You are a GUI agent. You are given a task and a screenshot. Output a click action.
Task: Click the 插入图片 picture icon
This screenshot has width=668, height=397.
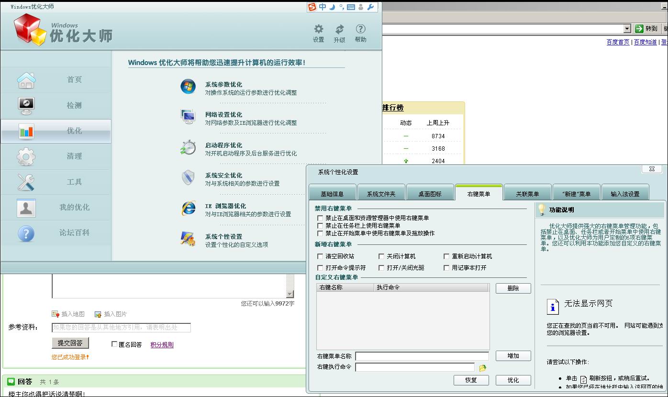point(98,314)
